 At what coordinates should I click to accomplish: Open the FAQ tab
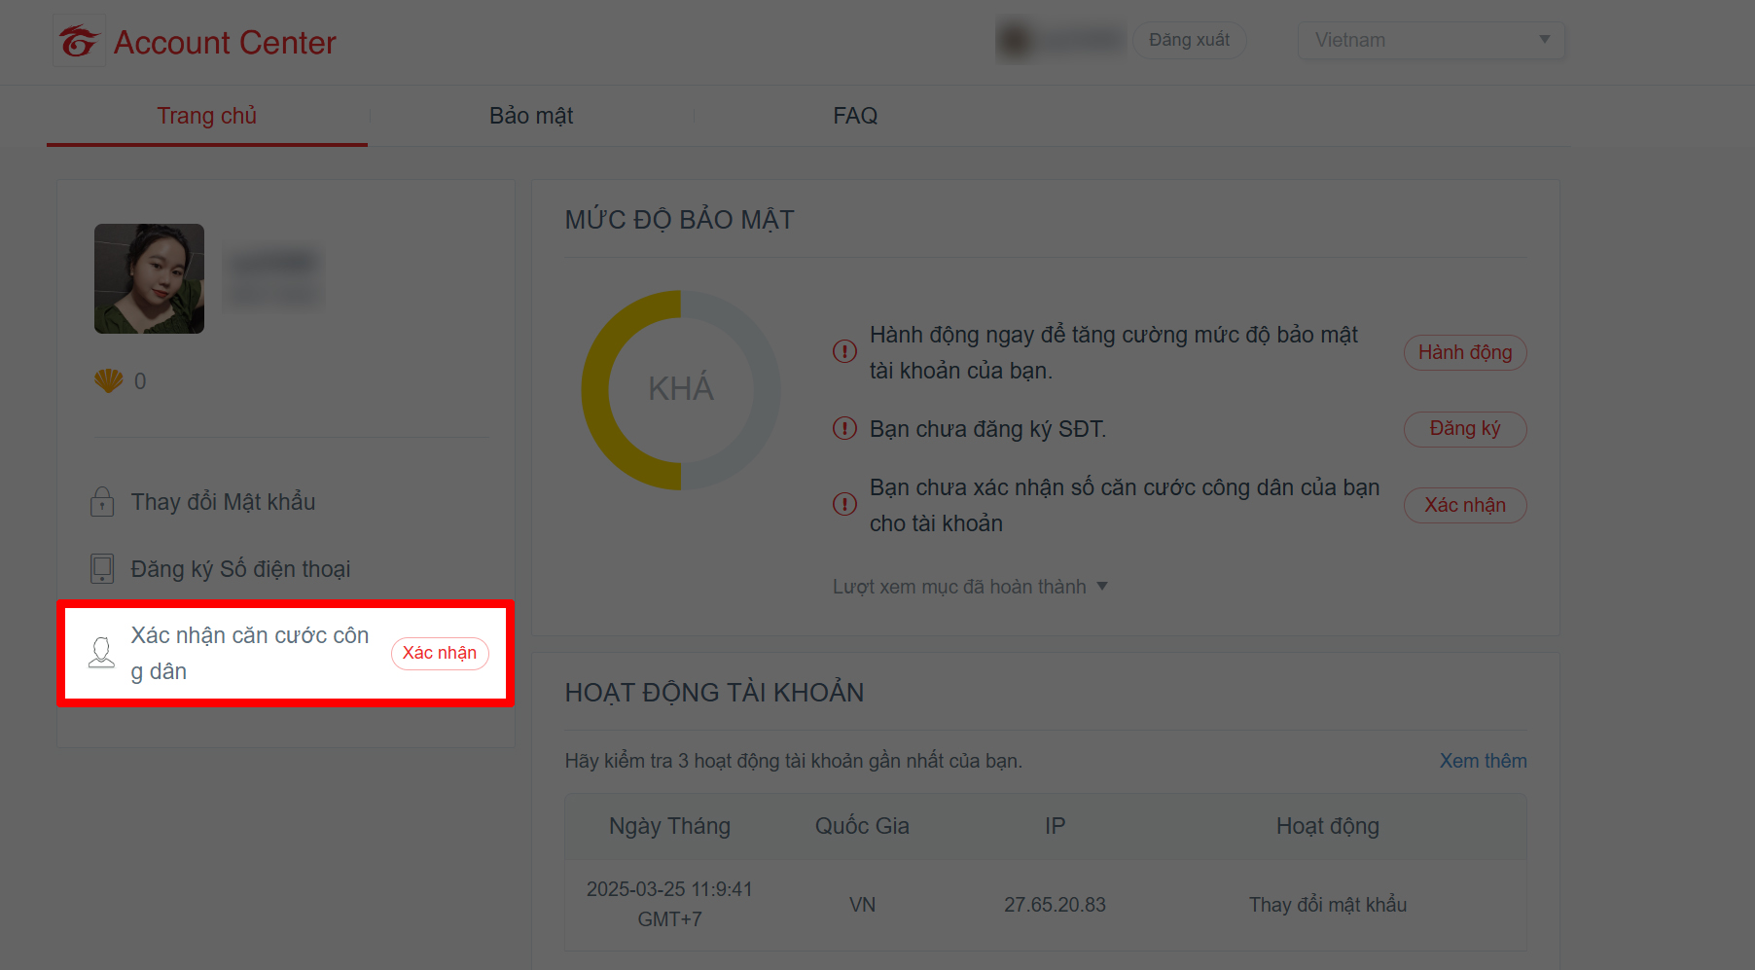point(854,116)
